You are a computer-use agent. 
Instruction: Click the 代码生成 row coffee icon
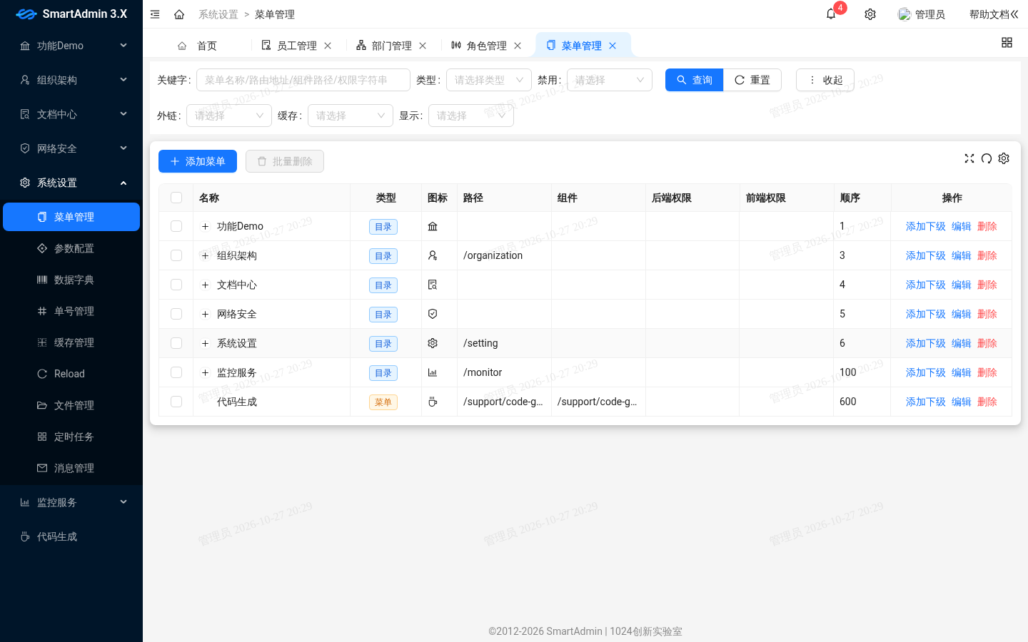coord(433,402)
